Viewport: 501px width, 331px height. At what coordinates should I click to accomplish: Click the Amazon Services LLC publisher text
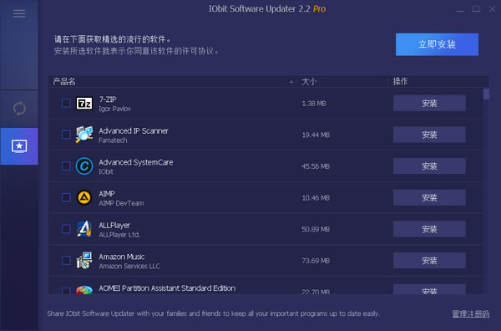(x=129, y=266)
